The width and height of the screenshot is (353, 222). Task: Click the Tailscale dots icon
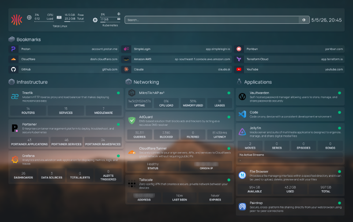(x=131, y=183)
